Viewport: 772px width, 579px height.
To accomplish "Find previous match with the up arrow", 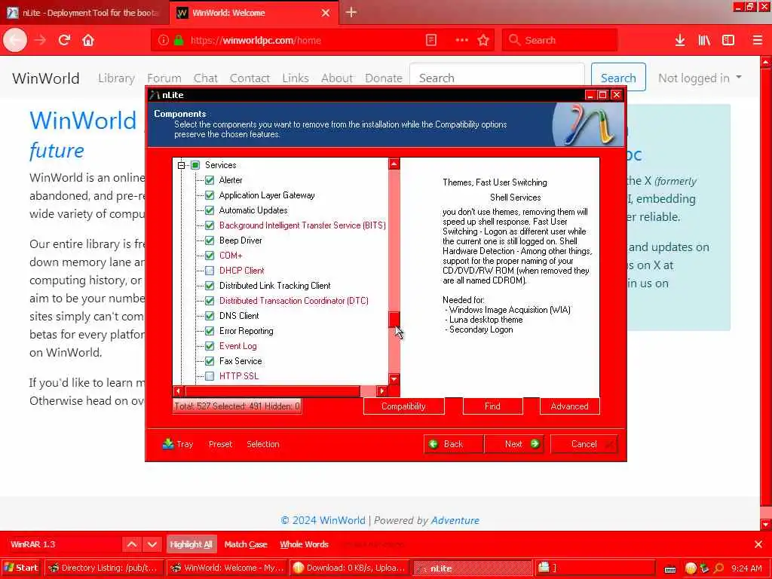I will point(132,544).
